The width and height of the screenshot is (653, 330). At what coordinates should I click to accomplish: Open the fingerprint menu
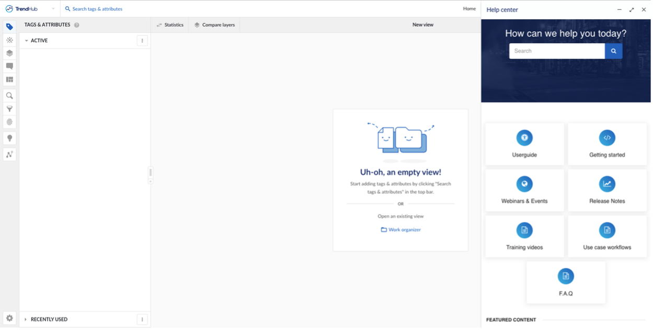coord(9,122)
